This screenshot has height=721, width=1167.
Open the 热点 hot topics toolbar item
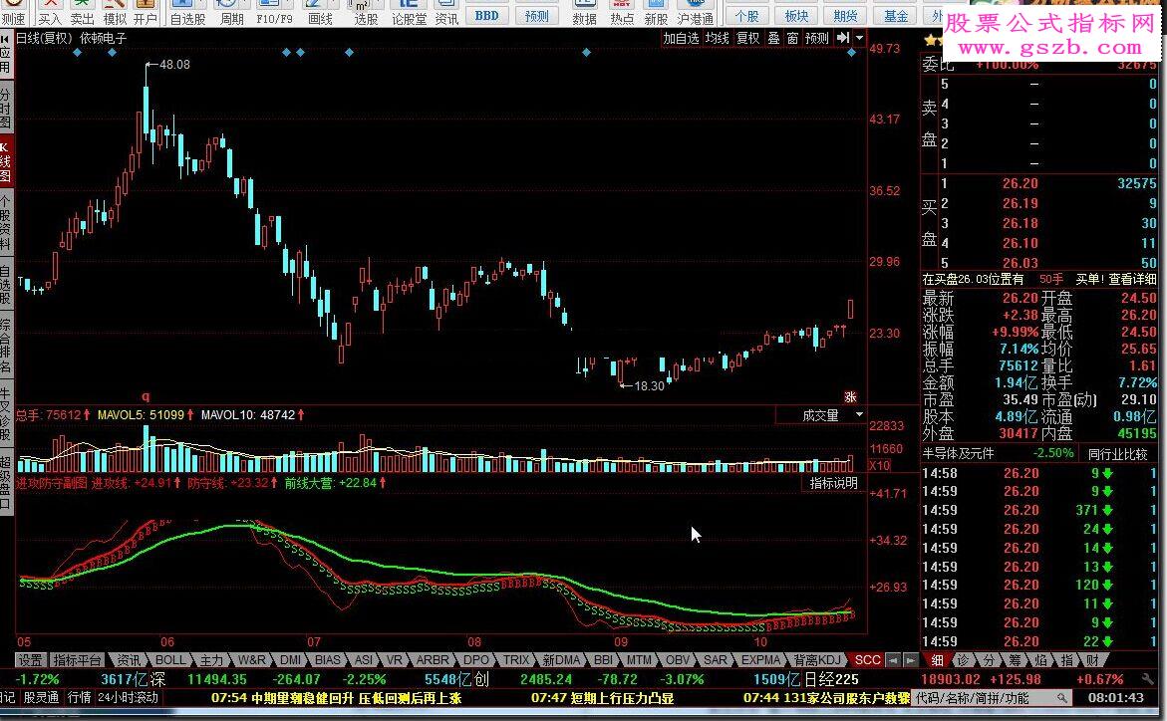pos(622,13)
